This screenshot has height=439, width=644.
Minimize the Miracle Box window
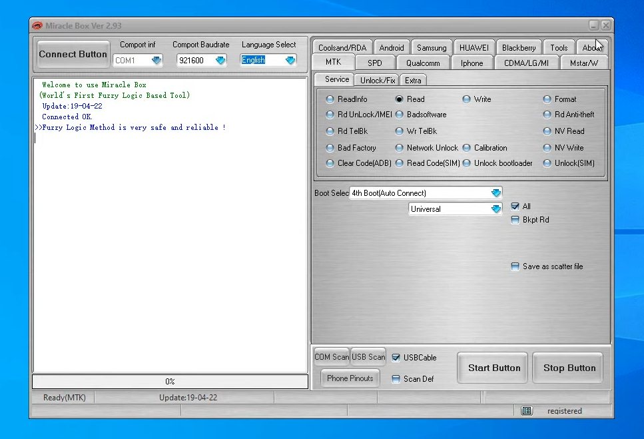pos(593,25)
